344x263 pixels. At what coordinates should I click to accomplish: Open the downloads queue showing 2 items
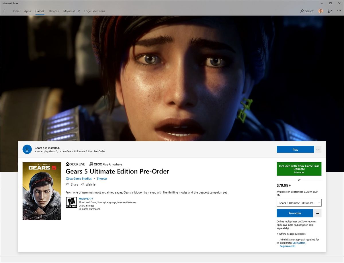point(330,11)
